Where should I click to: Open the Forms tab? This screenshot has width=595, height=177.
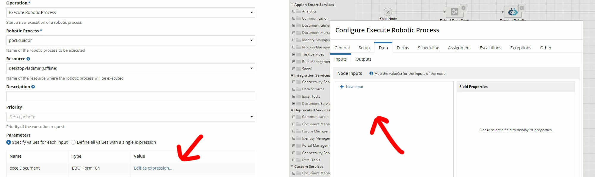pos(403,48)
